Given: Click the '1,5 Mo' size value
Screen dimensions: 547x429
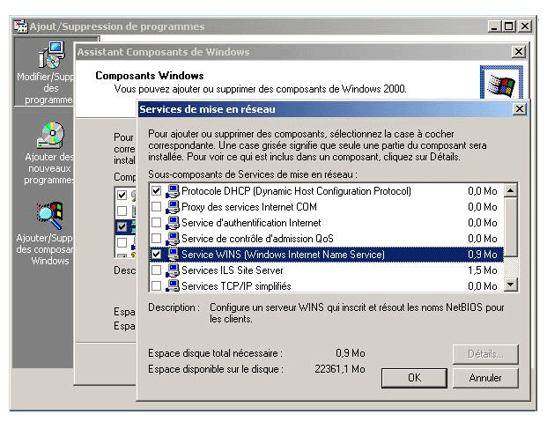Looking at the screenshot, I should coord(483,270).
